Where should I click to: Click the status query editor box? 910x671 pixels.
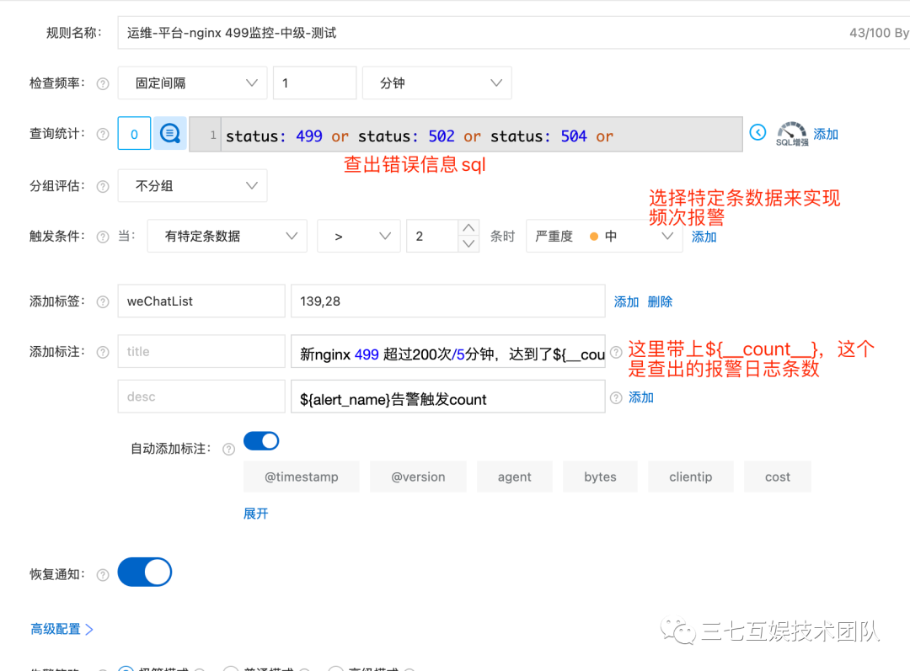point(466,134)
